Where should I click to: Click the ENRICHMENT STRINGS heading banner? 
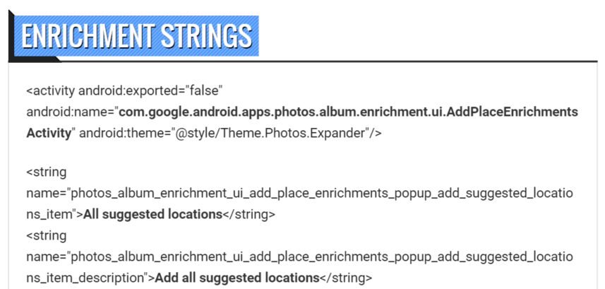click(136, 36)
